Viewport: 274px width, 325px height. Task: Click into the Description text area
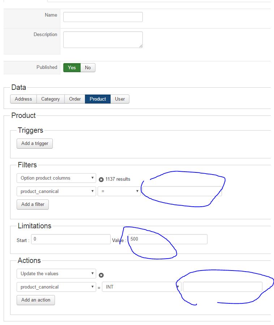[x=103, y=40]
